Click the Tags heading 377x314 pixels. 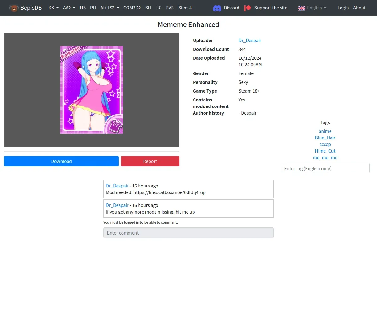[325, 122]
